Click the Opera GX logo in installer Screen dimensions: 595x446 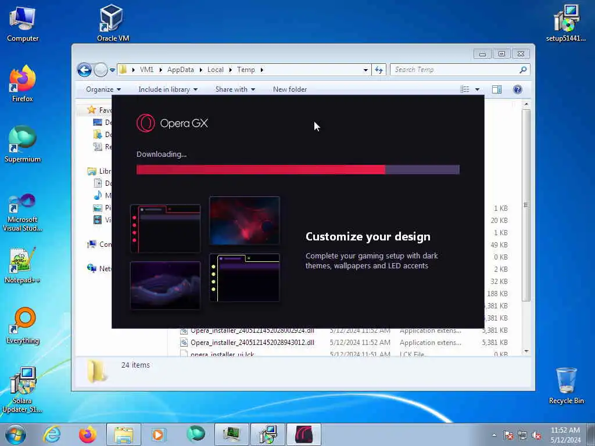pos(172,123)
